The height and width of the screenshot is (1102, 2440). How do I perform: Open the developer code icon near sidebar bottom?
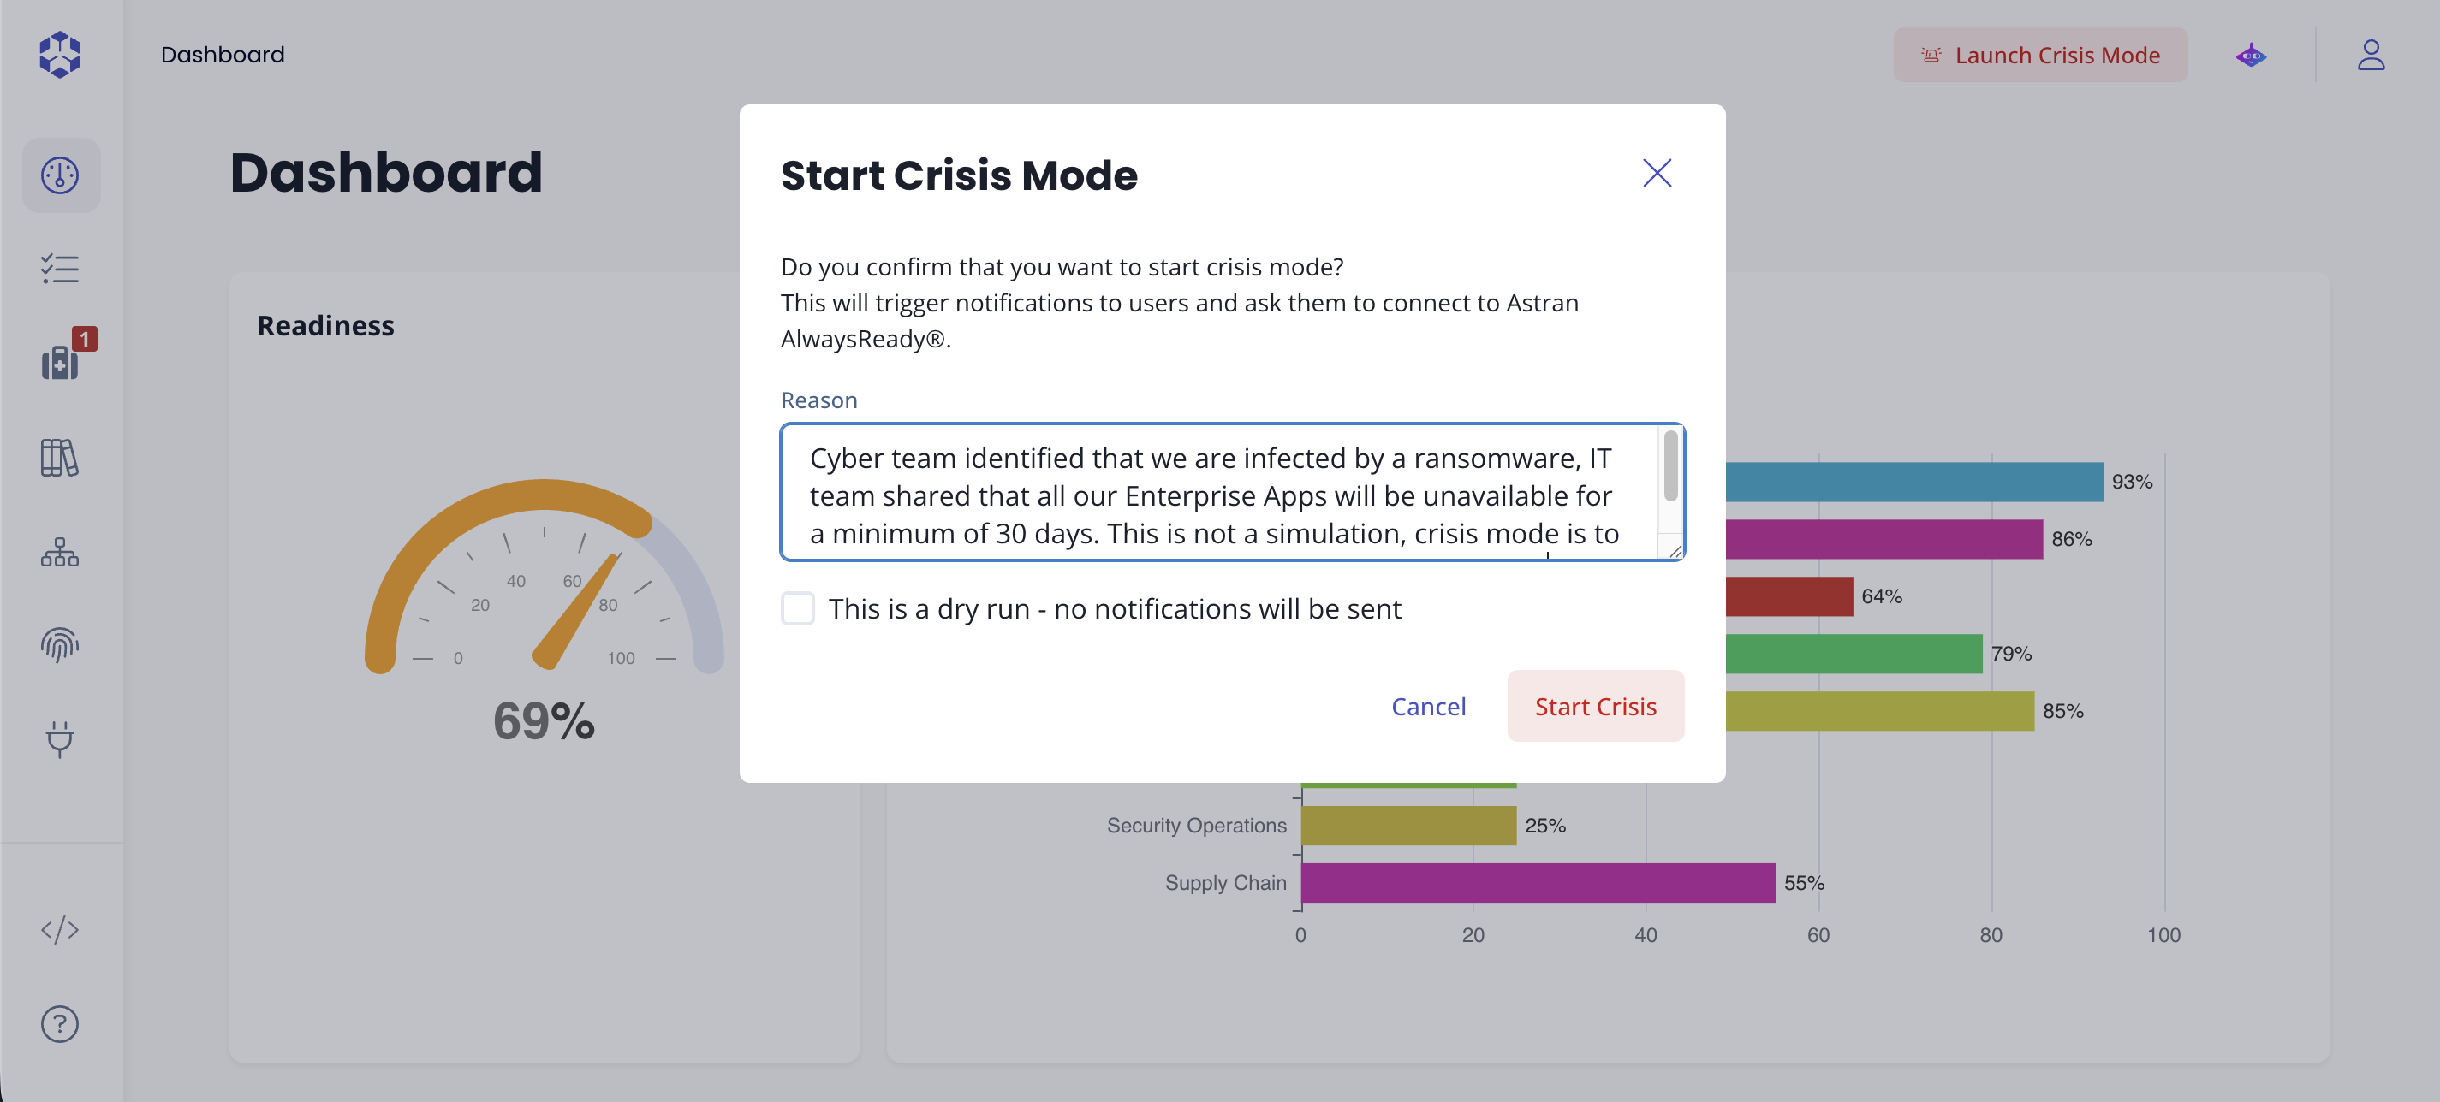tap(60, 930)
